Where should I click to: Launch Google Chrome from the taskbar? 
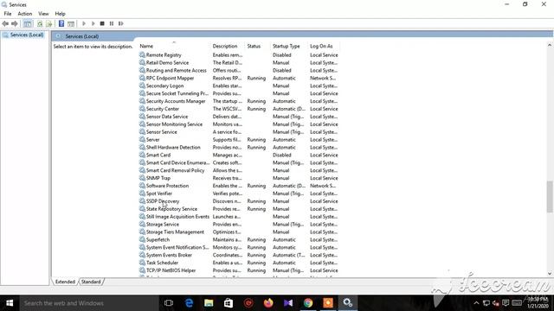pyautogui.click(x=308, y=303)
